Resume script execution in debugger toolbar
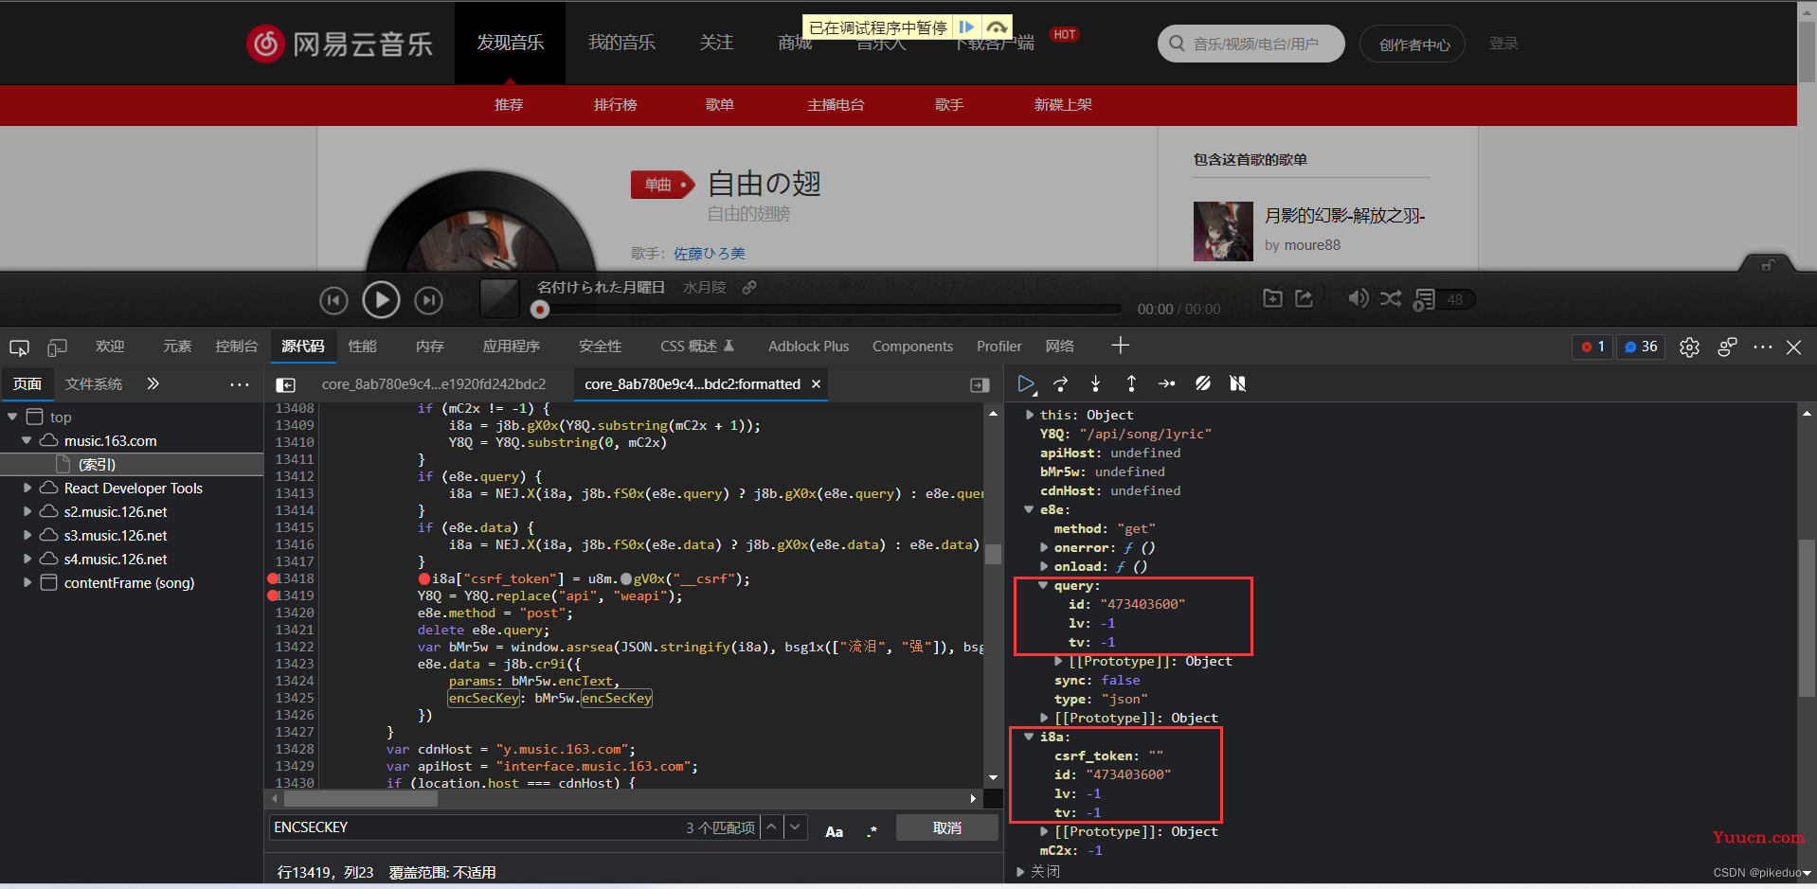 click(1025, 383)
